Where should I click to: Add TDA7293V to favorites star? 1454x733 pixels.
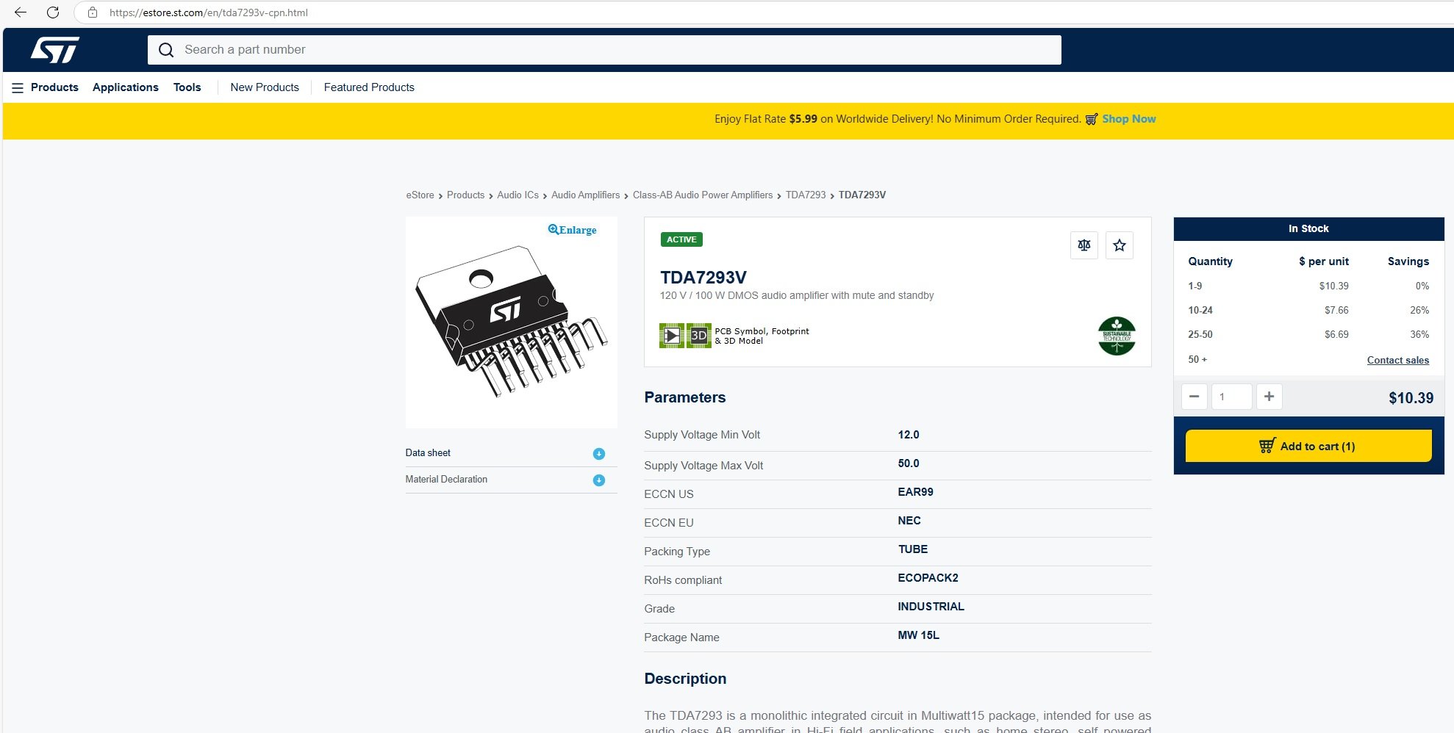tap(1120, 245)
